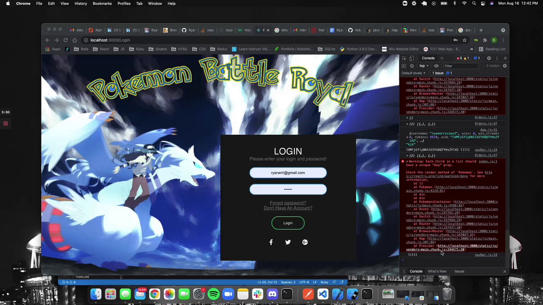Open DevTools settings gear
543x305 pixels.
click(489, 58)
